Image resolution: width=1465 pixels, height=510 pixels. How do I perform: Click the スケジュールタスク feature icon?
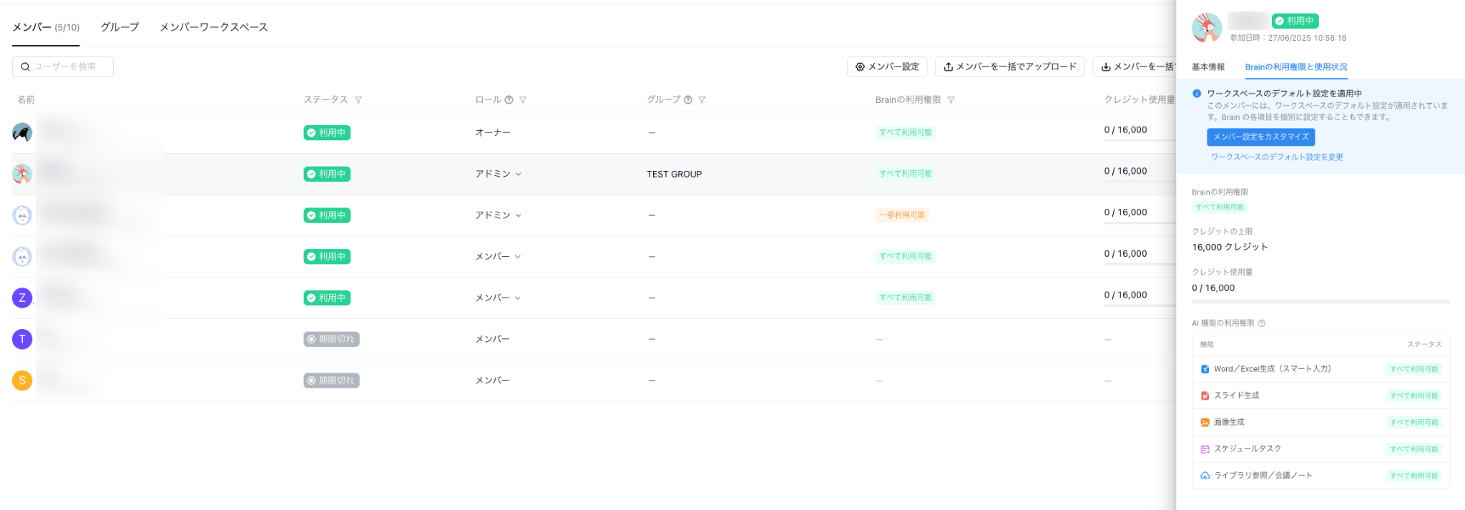point(1205,449)
